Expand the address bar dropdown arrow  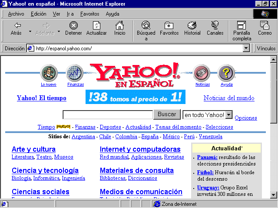click(246, 49)
